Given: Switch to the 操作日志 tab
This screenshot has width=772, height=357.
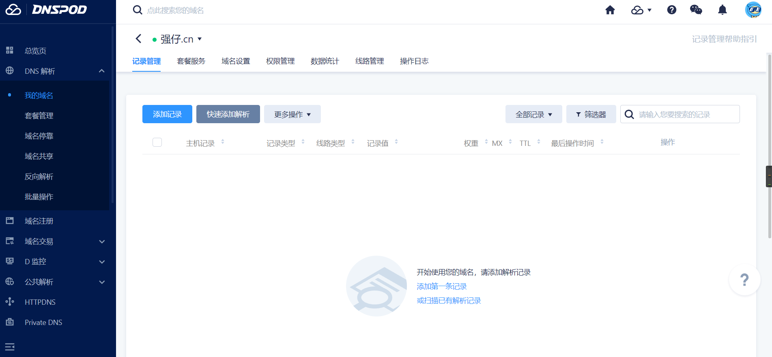Looking at the screenshot, I should (x=414, y=61).
